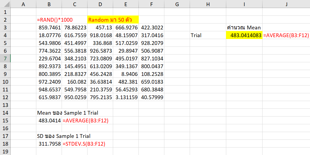Image resolution: width=310 pixels, height=155 pixels.
Task: Select column header J
Action: click(286, 4)
